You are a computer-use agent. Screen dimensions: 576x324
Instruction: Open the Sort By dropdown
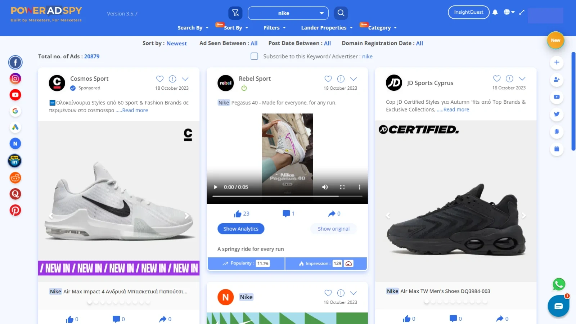(x=233, y=27)
